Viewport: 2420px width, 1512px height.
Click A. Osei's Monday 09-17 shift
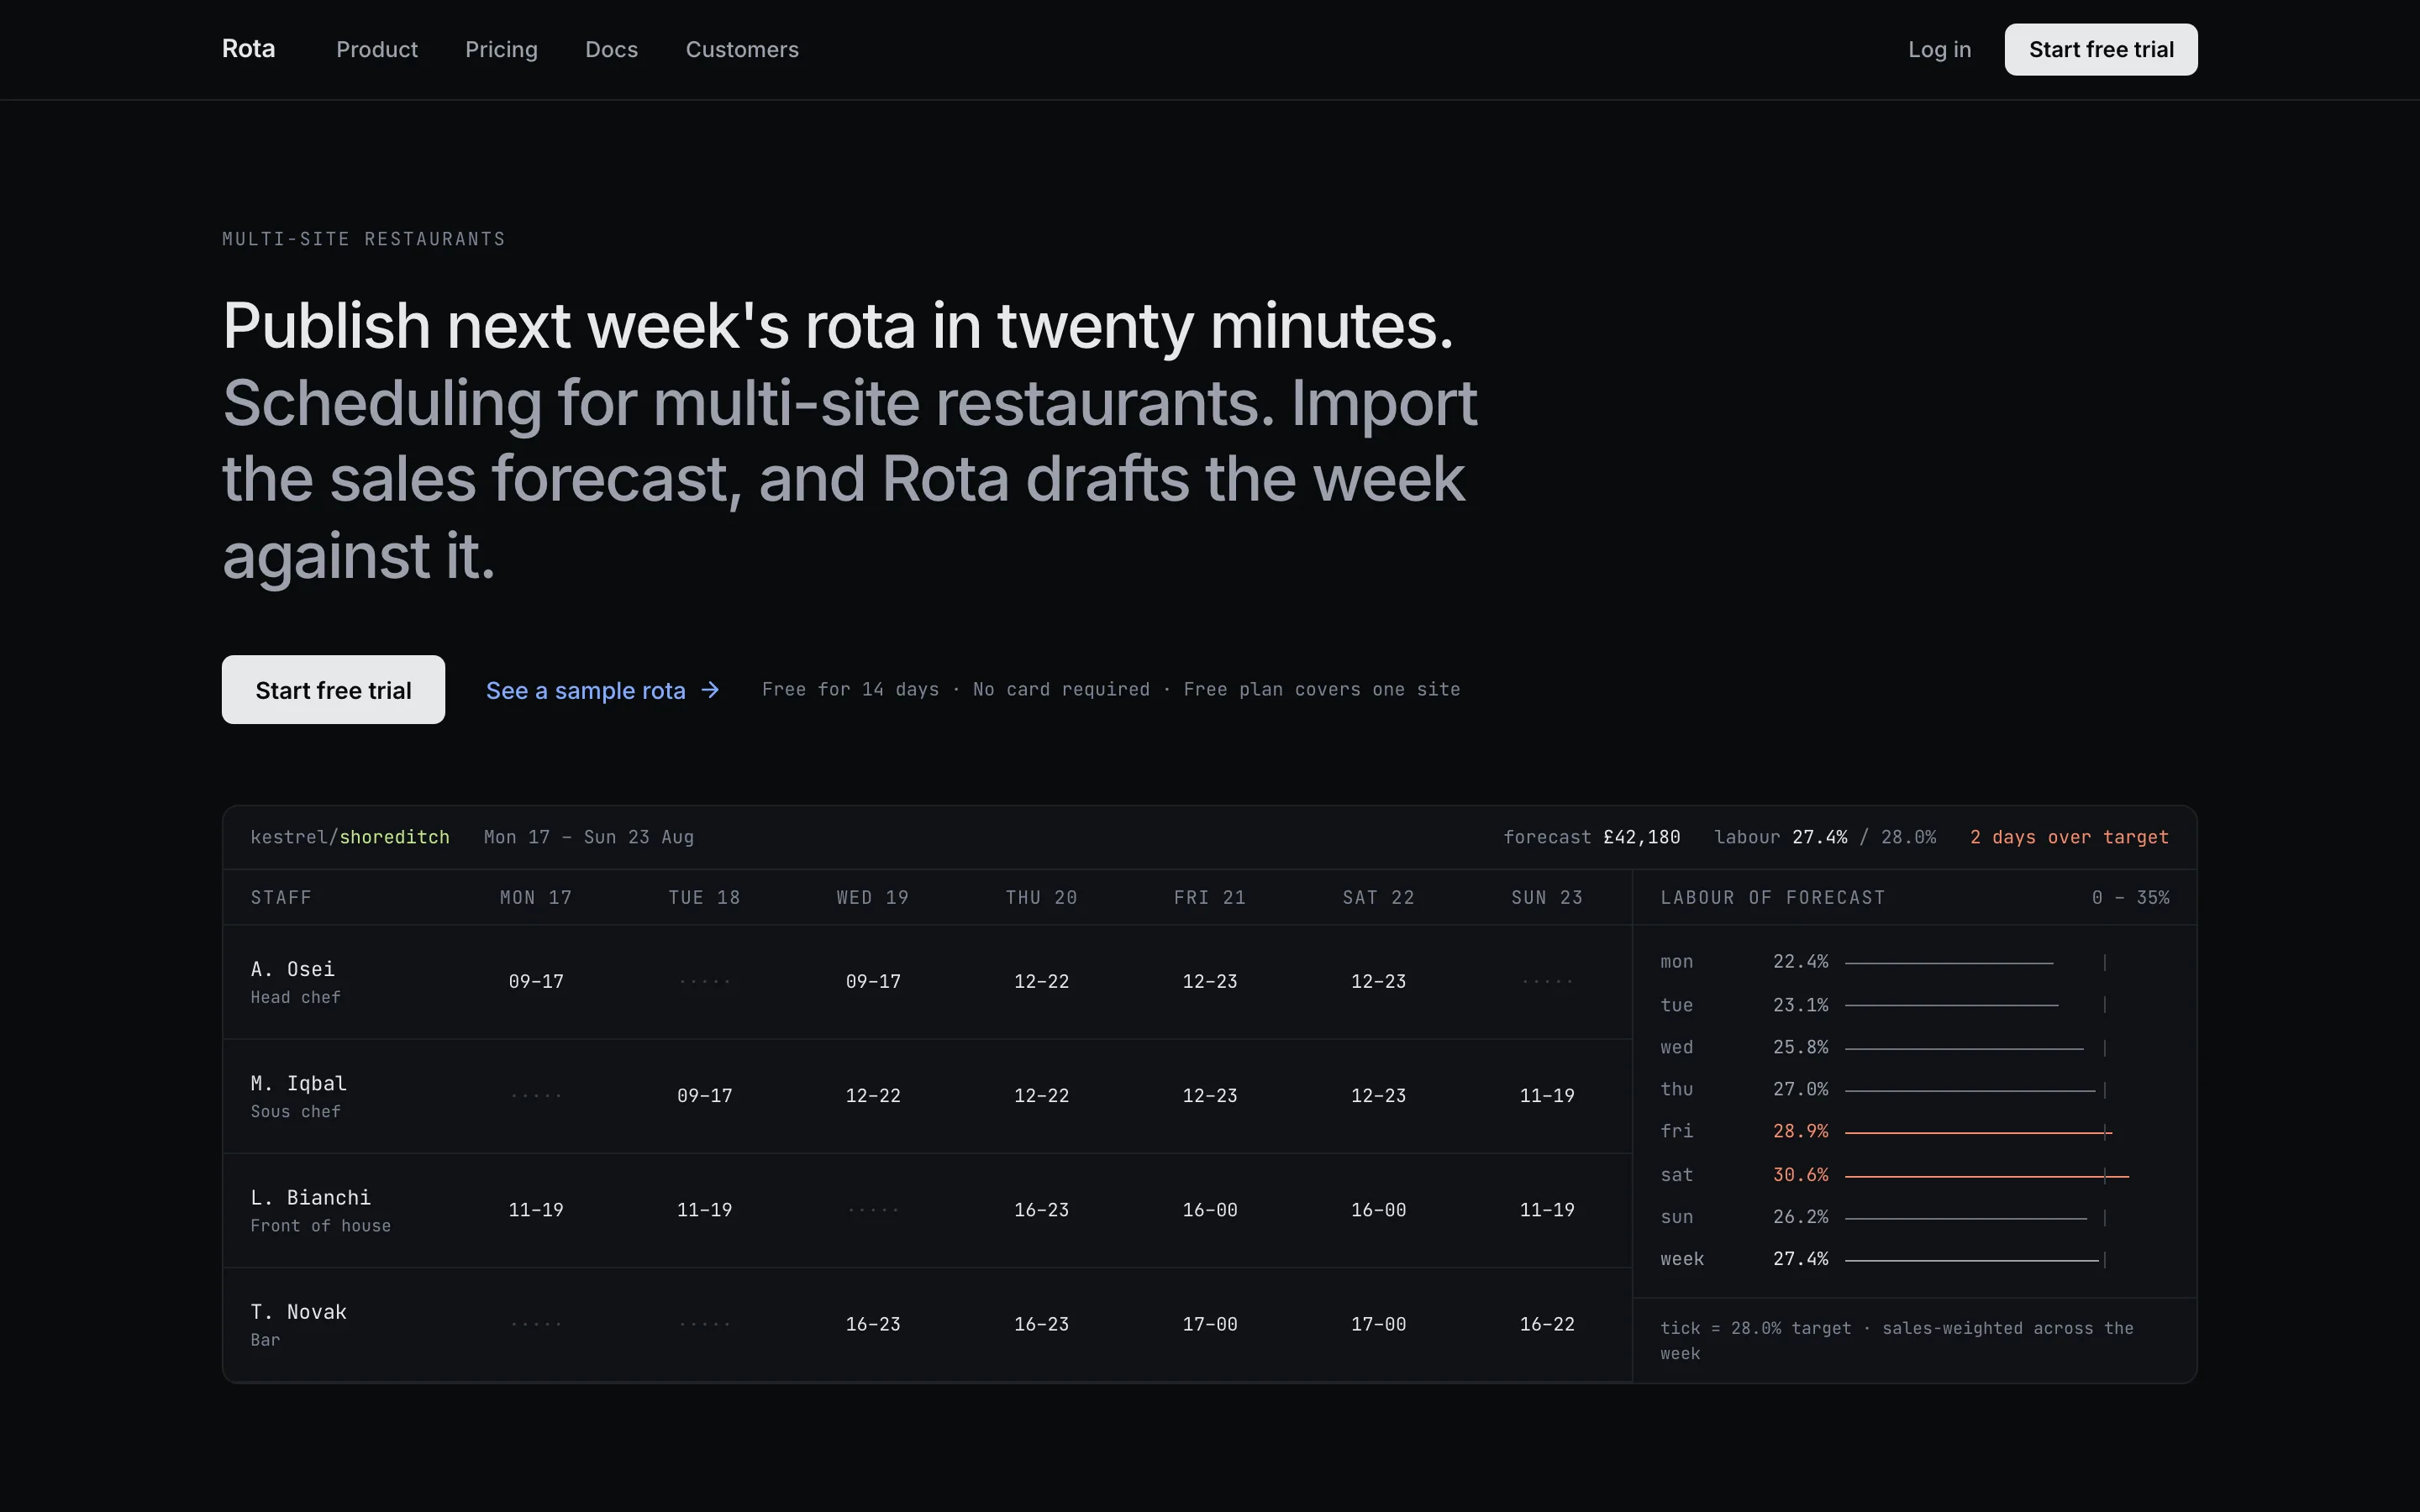[x=536, y=981]
